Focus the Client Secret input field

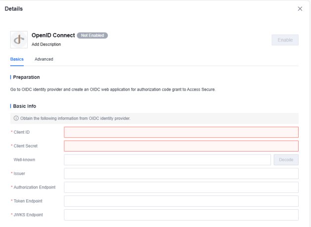pyautogui.click(x=181, y=146)
